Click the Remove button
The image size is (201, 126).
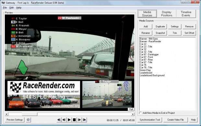click(x=189, y=26)
